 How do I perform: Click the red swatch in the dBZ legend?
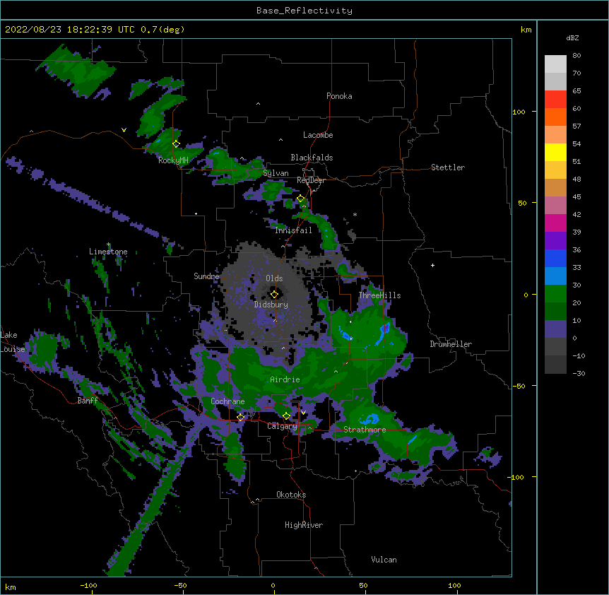555,99
